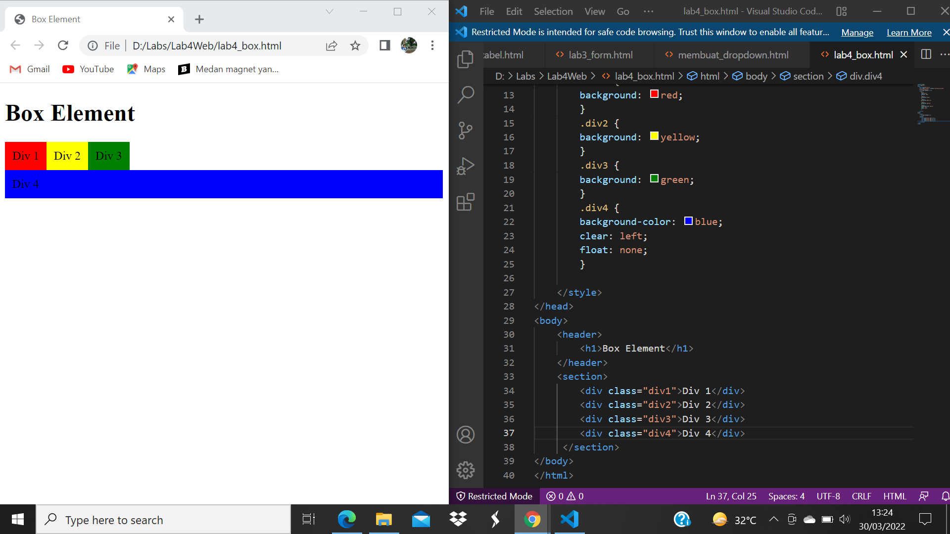Open the Manage settings gear in VS Code

[466, 470]
